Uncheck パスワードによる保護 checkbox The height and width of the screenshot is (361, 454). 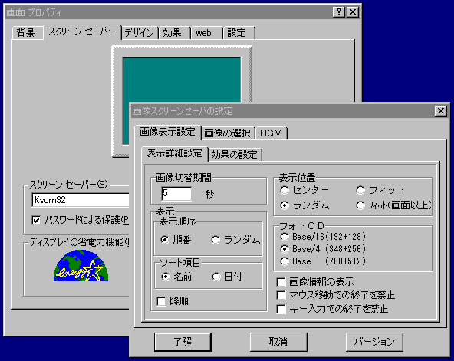tap(36, 221)
